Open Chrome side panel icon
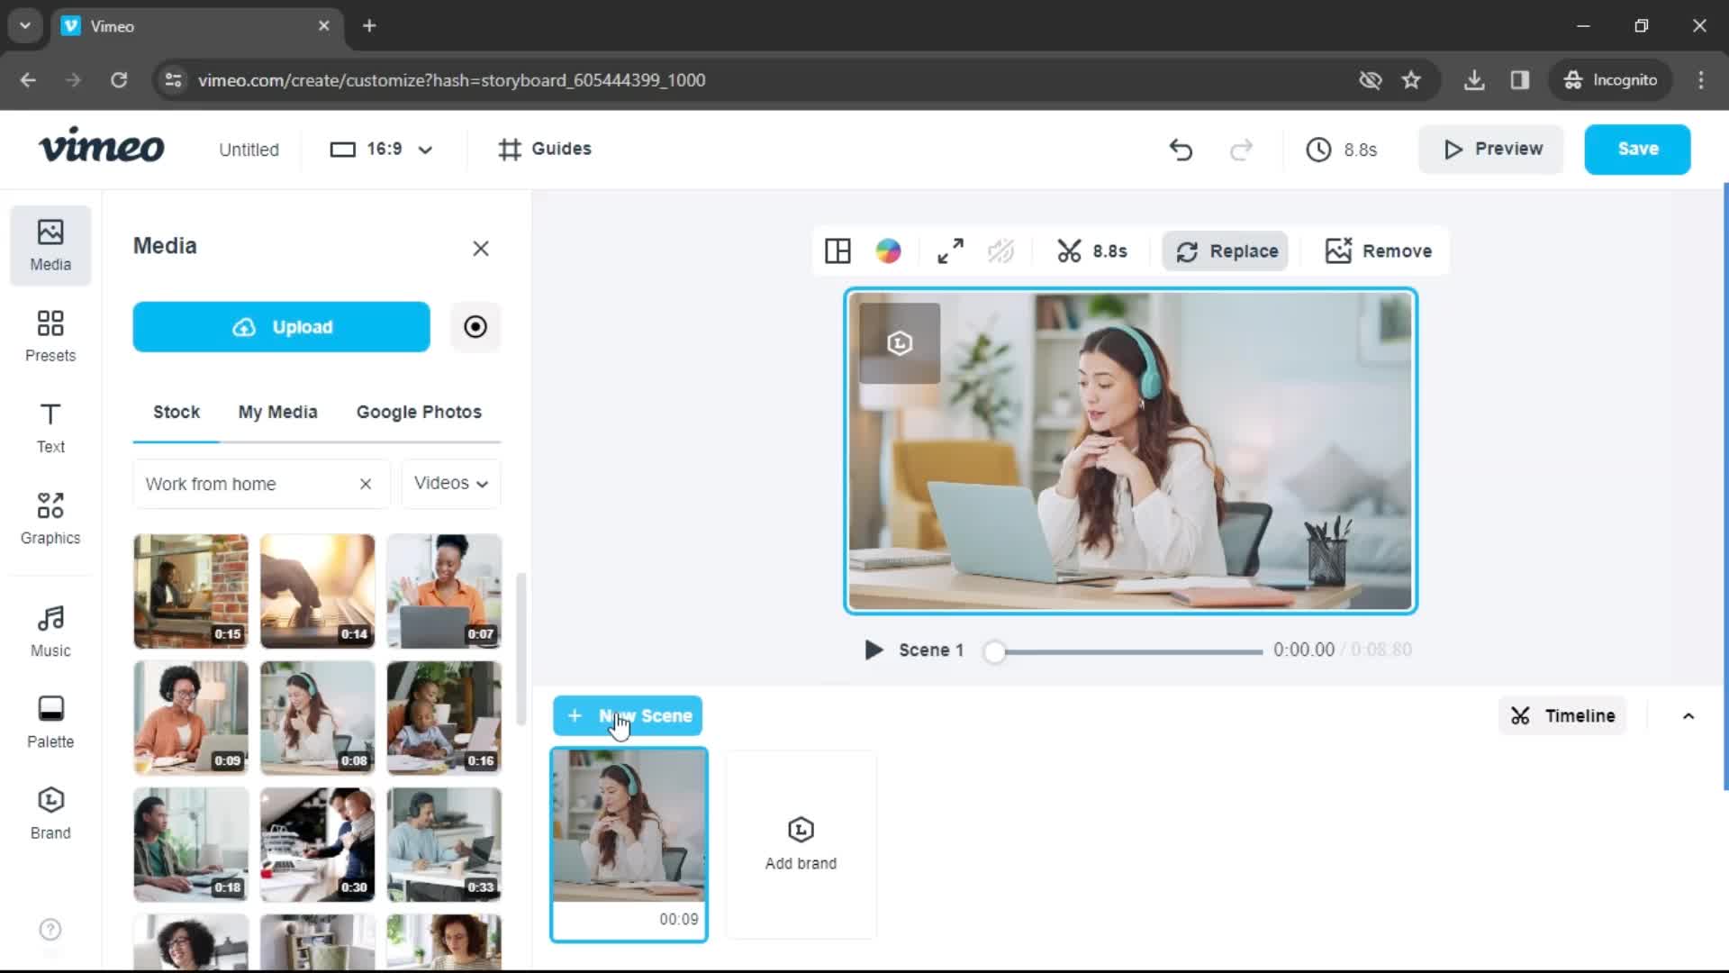The width and height of the screenshot is (1729, 973). pos(1520,80)
